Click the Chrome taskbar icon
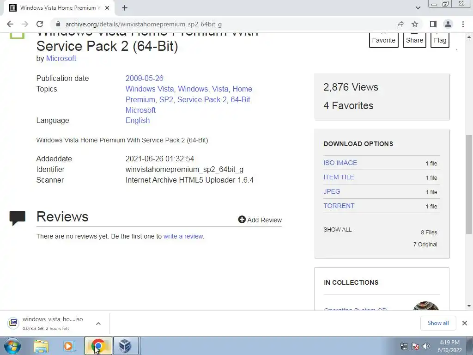 [98, 346]
